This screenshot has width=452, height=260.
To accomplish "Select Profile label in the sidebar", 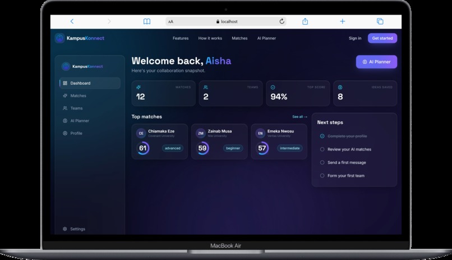I will [76, 133].
